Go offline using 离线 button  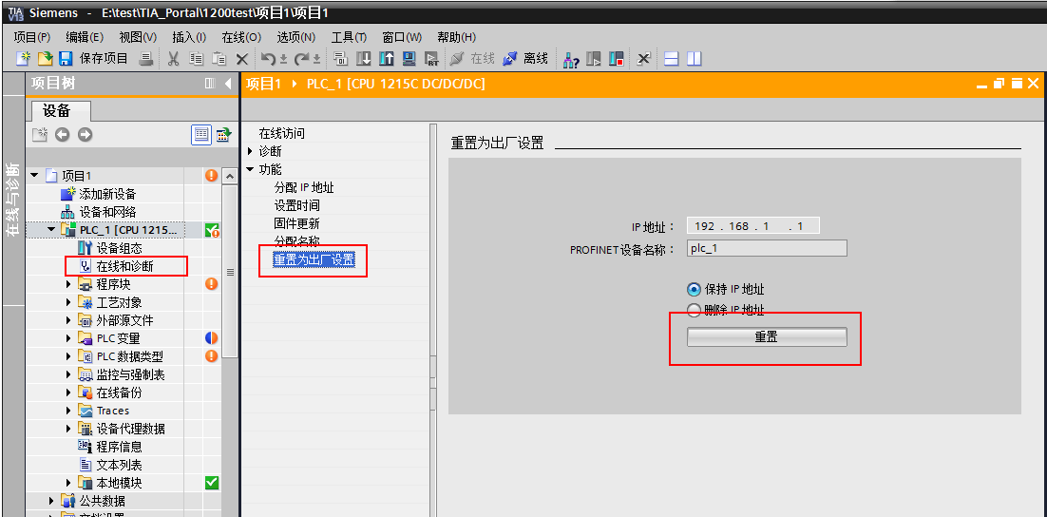click(x=524, y=59)
